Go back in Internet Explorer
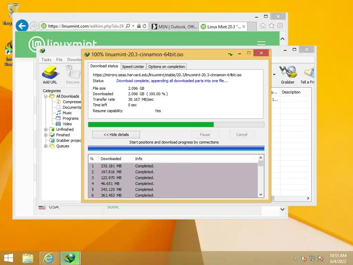This screenshot has height=265, width=353. click(22, 26)
